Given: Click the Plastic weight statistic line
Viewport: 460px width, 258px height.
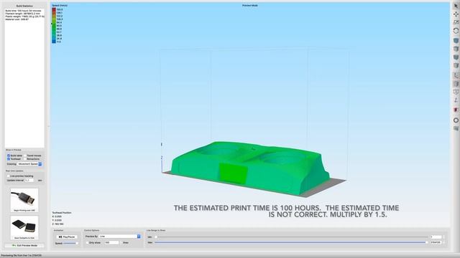Looking at the screenshot, I should pyautogui.click(x=25, y=16).
